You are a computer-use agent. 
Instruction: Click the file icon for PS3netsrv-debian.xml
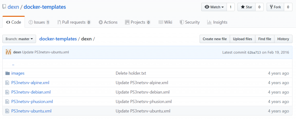(7, 92)
